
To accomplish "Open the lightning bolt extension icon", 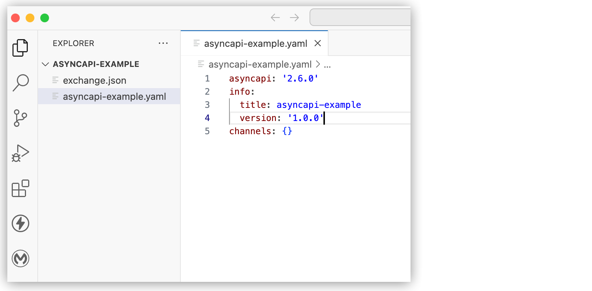I will 20,223.
